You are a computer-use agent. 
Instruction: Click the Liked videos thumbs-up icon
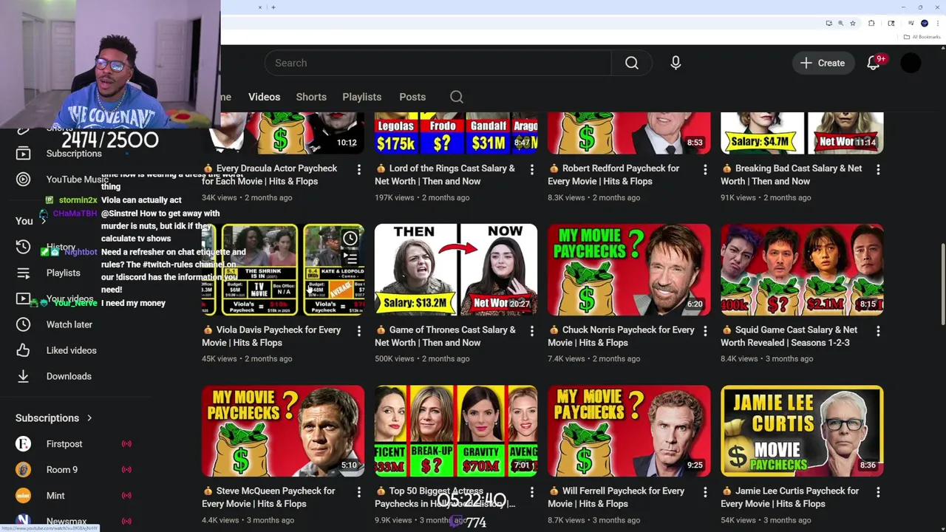(x=23, y=350)
